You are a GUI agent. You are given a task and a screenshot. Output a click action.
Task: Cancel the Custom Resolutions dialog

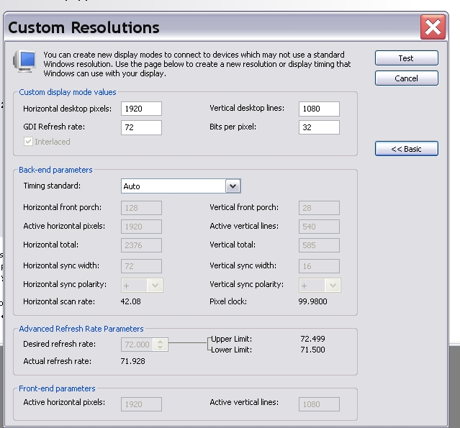tap(406, 78)
